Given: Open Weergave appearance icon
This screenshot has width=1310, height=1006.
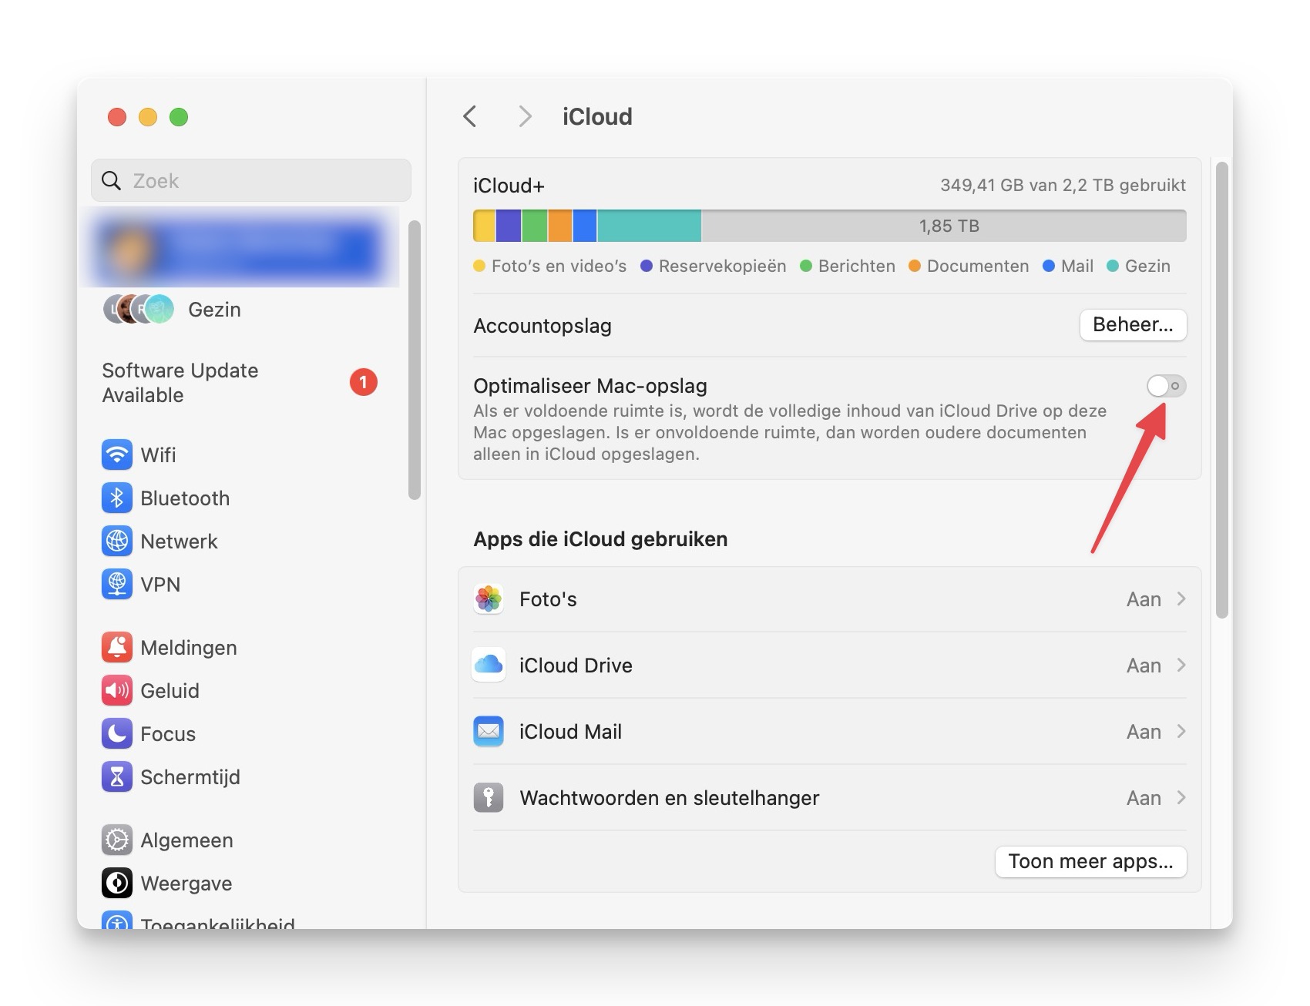Looking at the screenshot, I should (x=117, y=883).
